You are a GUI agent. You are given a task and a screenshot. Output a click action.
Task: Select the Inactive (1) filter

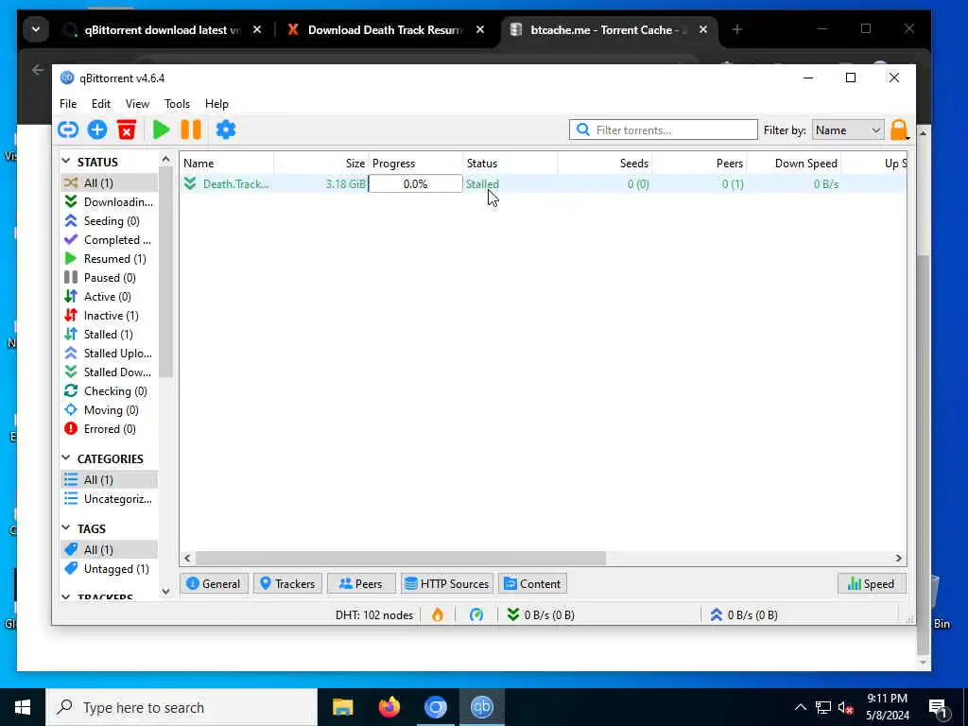click(x=110, y=316)
